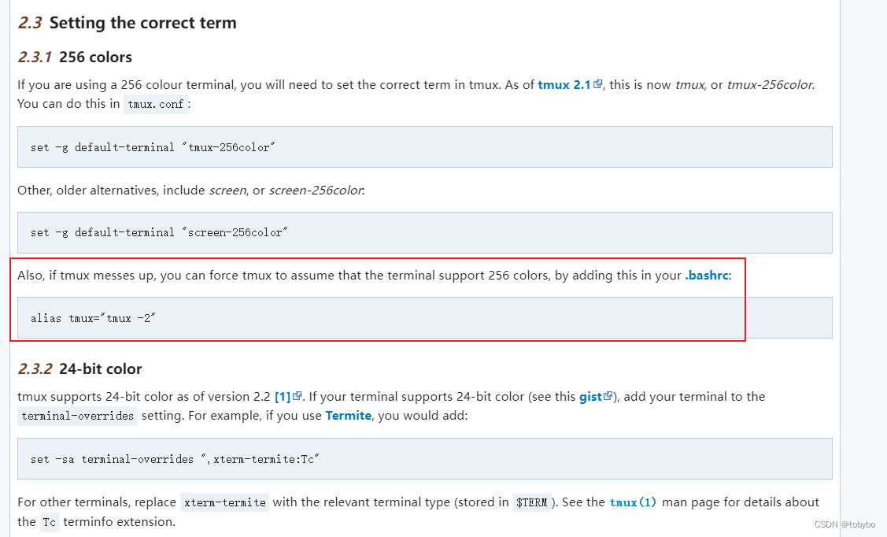Viewport: 887px width, 537px height.
Task: Open the gist hyperlink
Action: pos(590,397)
